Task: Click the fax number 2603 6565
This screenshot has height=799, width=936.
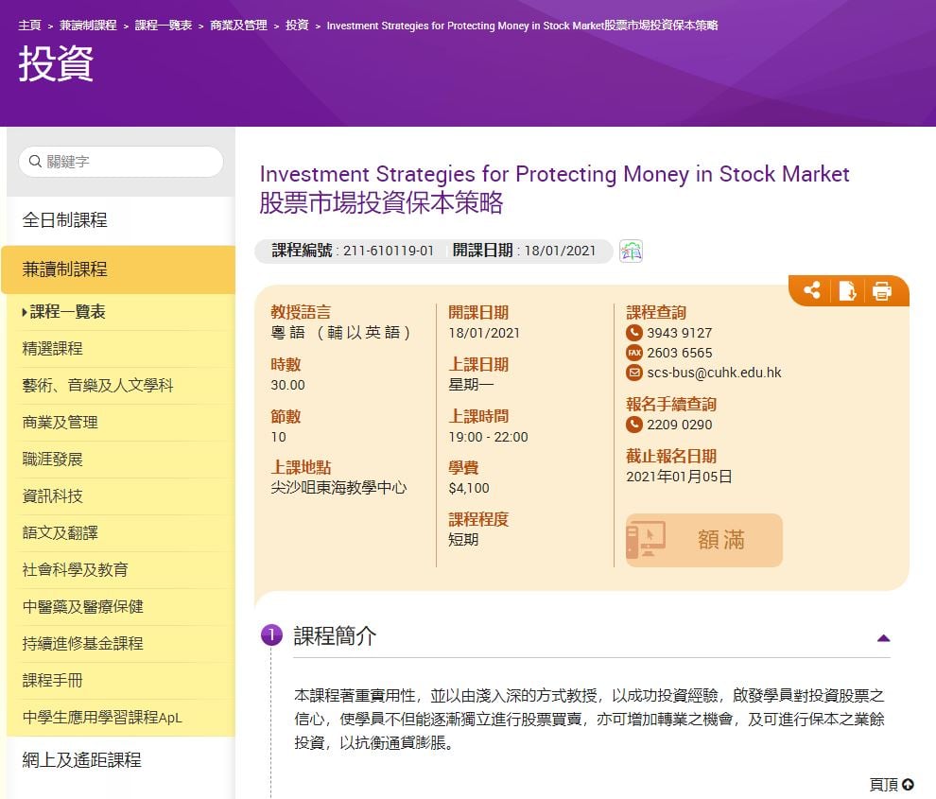Action: click(680, 353)
